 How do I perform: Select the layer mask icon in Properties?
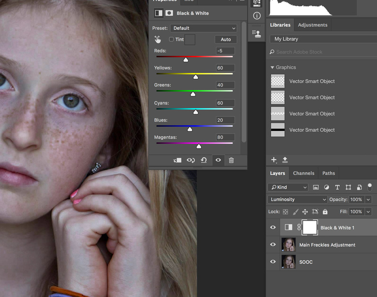point(169,13)
